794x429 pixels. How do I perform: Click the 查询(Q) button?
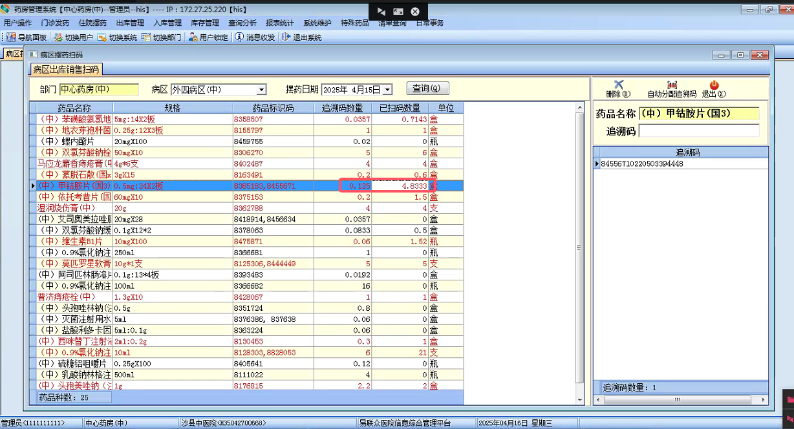(x=427, y=89)
